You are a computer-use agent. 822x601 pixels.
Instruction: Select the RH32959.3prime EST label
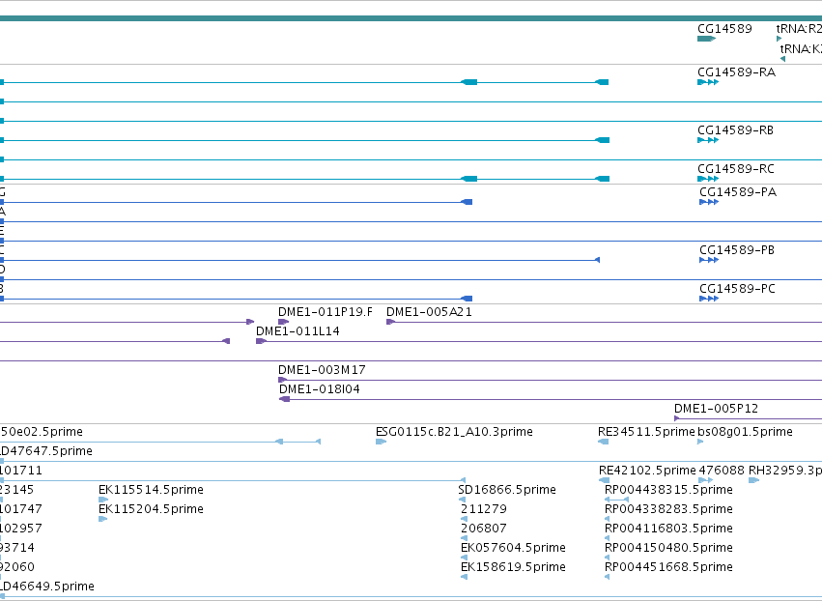(x=784, y=471)
